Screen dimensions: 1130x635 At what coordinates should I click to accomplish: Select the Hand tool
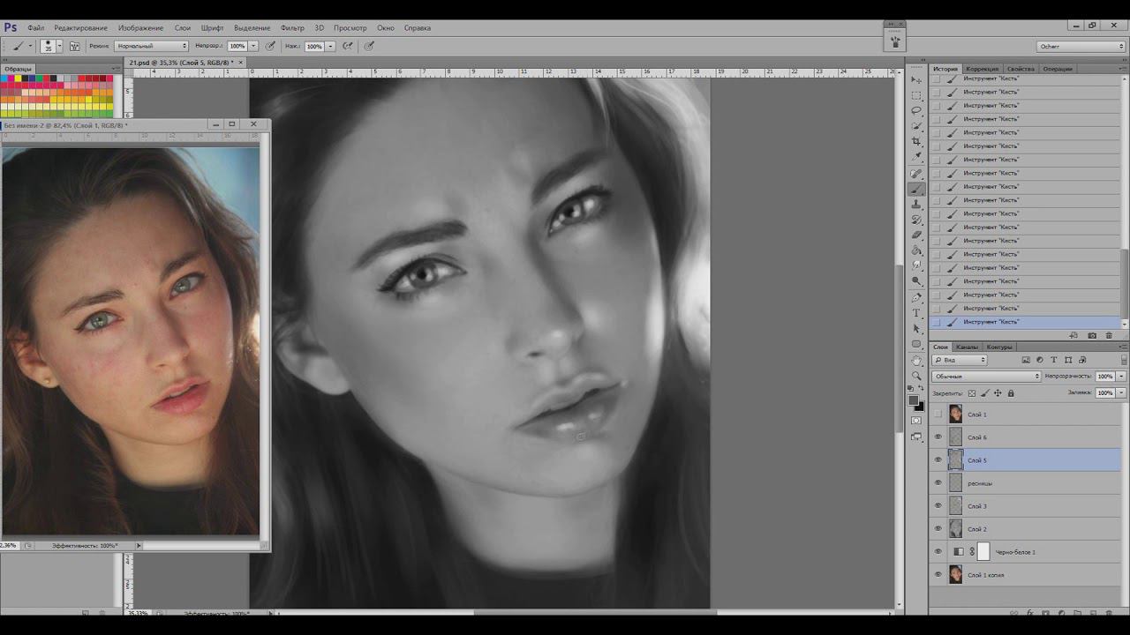(x=916, y=360)
